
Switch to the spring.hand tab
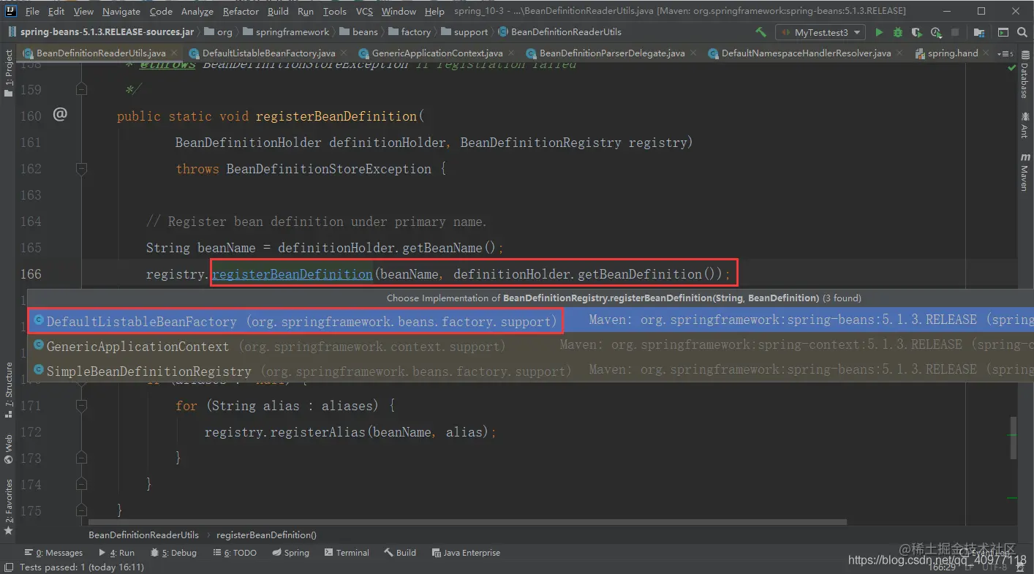952,53
